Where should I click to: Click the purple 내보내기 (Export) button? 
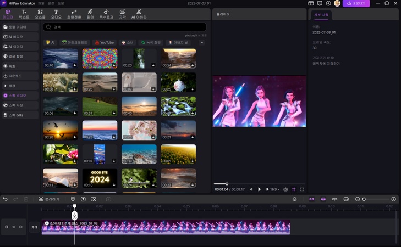point(356,3)
